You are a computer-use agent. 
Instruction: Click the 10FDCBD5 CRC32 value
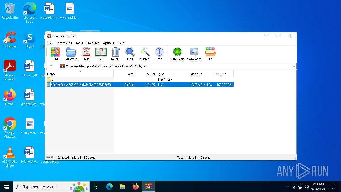[x=224, y=85]
